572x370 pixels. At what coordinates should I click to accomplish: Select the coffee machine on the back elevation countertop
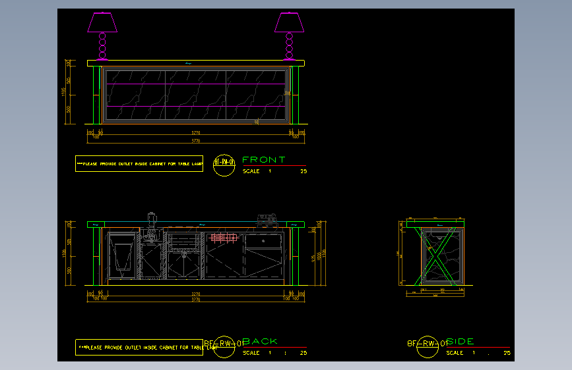click(x=267, y=221)
